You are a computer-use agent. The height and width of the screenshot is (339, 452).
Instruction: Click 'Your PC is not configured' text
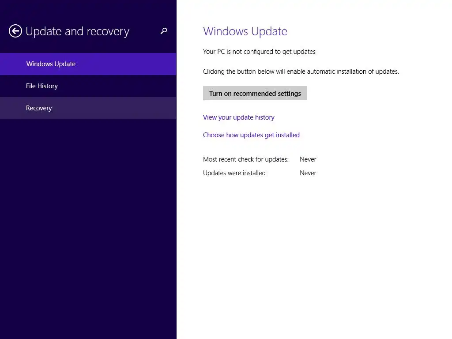259,52
